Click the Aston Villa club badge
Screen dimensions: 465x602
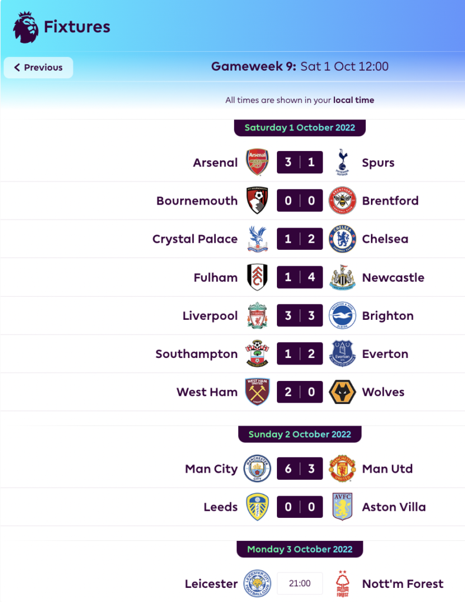click(342, 507)
